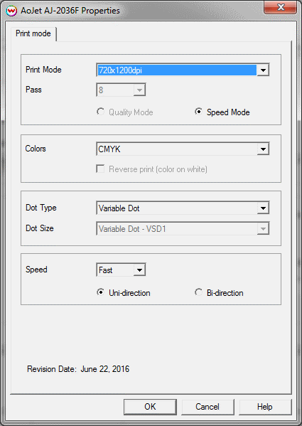This screenshot has width=302, height=426.
Task: Open the Dot Size dropdown arrow
Action: [x=263, y=229]
